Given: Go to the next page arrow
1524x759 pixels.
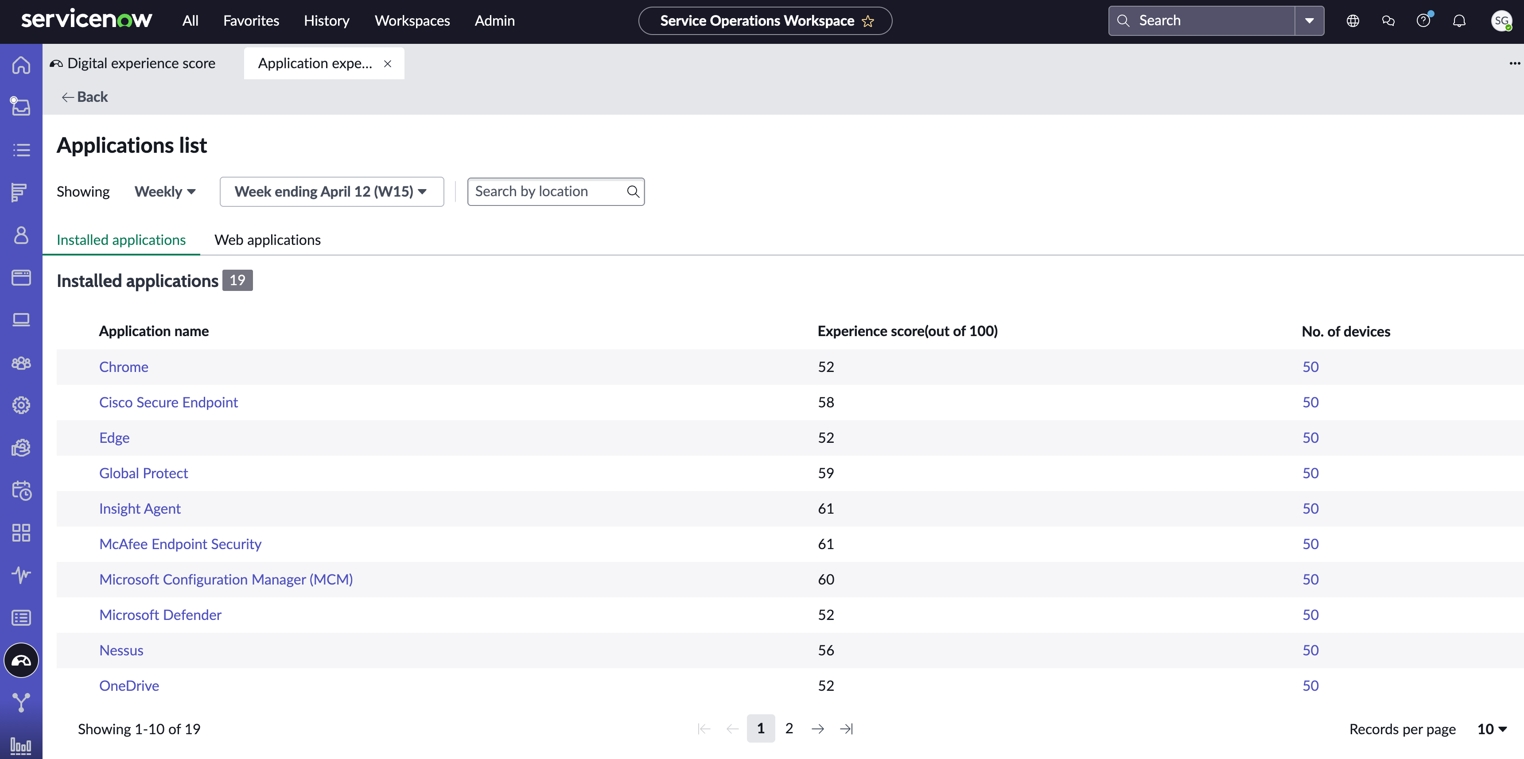Looking at the screenshot, I should pyautogui.click(x=818, y=729).
